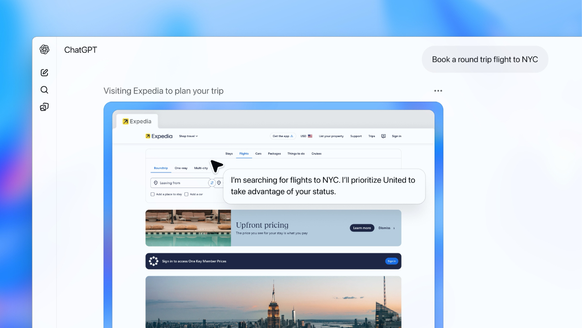Viewport: 582px width, 328px height.
Task: Open the USD currency and region selector
Action: [x=306, y=136]
